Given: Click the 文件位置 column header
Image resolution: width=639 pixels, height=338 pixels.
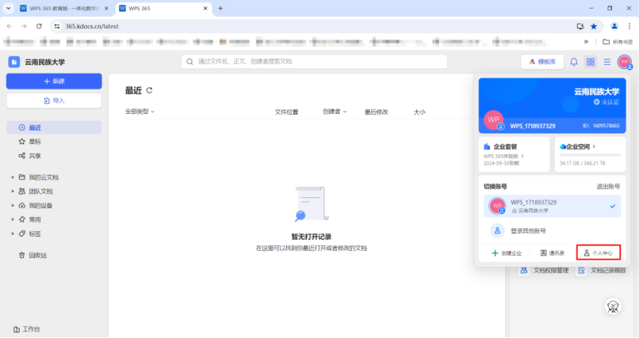Looking at the screenshot, I should click(286, 112).
